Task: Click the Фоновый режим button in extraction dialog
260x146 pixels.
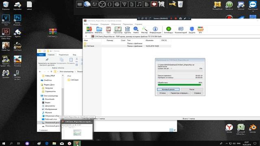Action: [168, 89]
